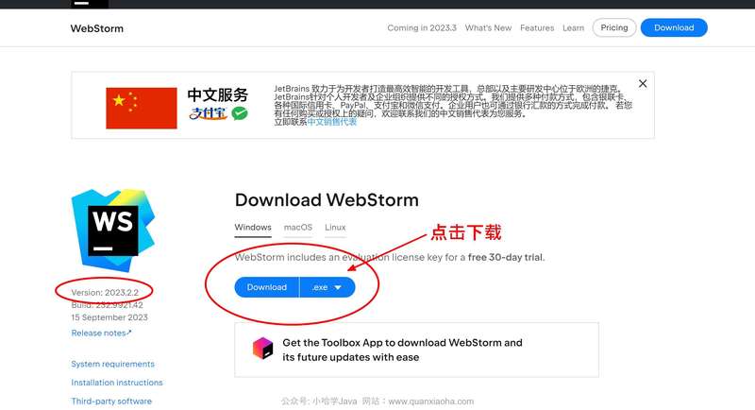This screenshot has height=410, width=755.
Task: Click the JetBrains logo in top bar
Action: click(x=90, y=4)
